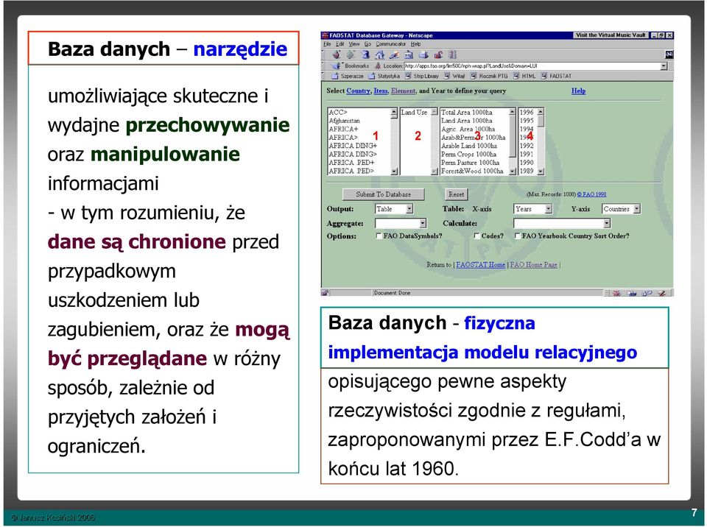Screen dimensions: 707x527
Task: Open the File menu
Action: click(327, 44)
